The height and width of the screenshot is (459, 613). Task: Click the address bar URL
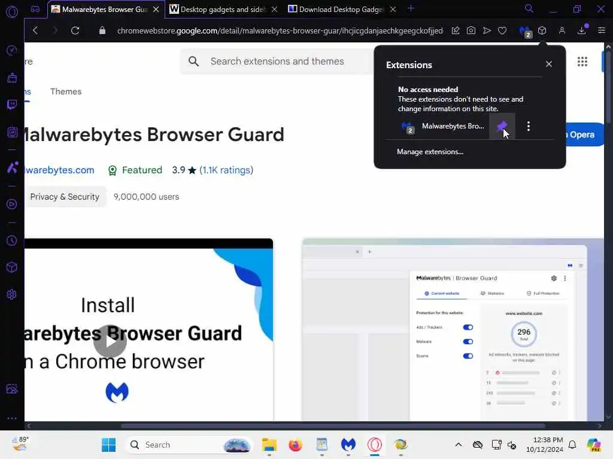point(280,30)
